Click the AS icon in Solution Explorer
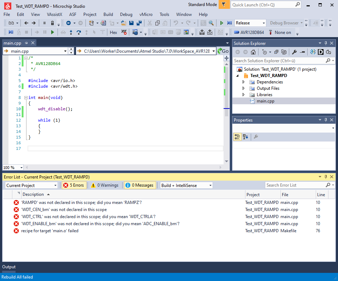 pos(313,52)
